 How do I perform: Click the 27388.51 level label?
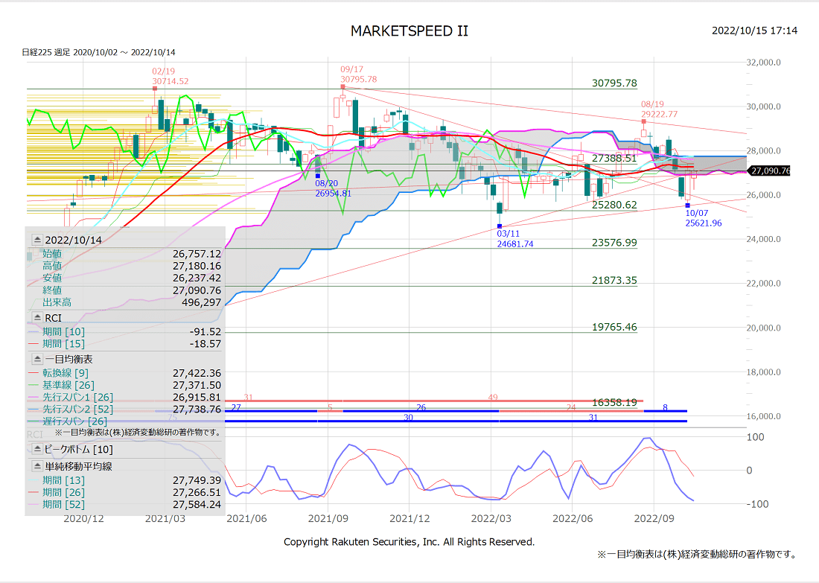pos(614,159)
